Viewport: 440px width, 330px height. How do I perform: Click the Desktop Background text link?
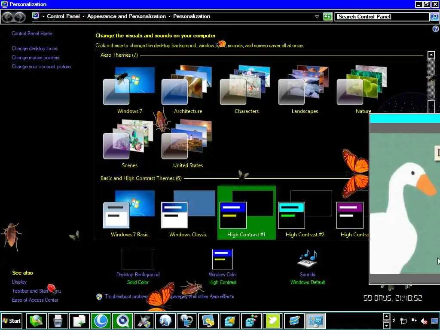pos(138,275)
